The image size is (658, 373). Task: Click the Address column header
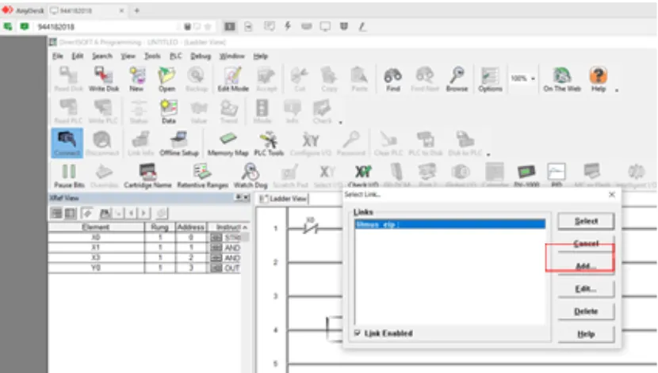(191, 227)
